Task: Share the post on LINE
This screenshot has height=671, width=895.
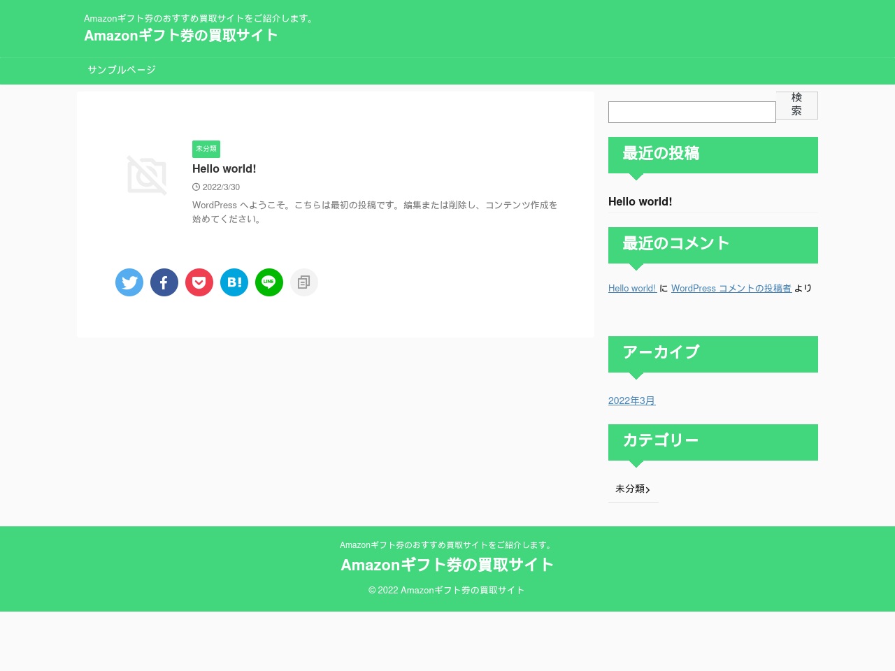Action: tap(269, 282)
